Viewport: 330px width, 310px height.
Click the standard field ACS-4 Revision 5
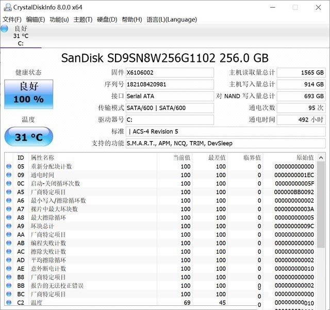pos(226,132)
